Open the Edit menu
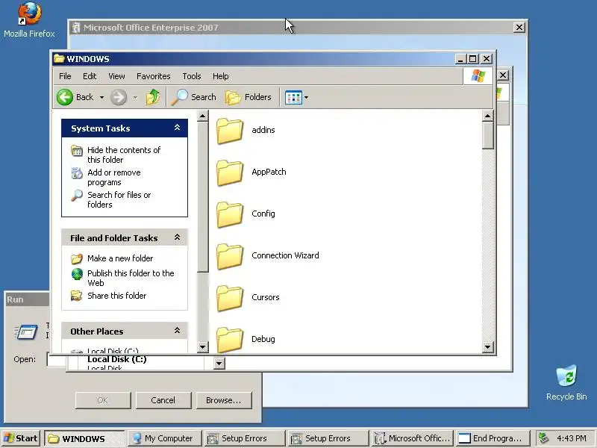Screen dimensions: 597x448 [x=90, y=76]
